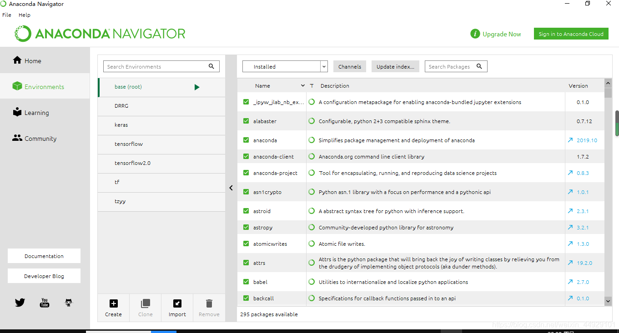619x333 pixels.
Task: Click the Import environment icon
Action: [x=177, y=303]
